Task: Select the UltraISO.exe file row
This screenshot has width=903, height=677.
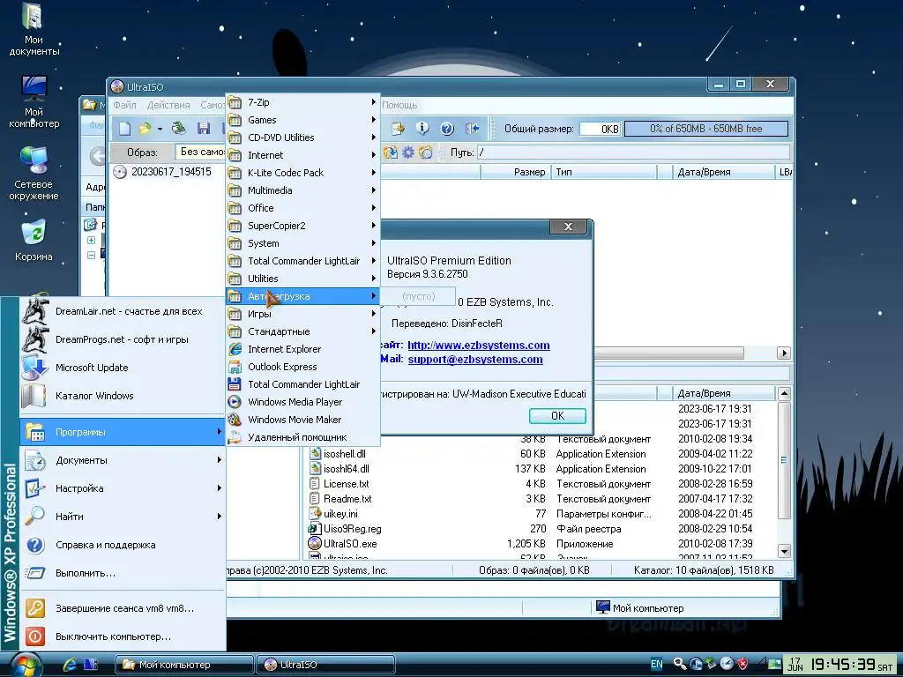Action: [x=541, y=543]
